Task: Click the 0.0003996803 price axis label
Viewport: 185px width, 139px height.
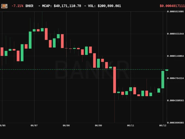Action: (x=175, y=123)
